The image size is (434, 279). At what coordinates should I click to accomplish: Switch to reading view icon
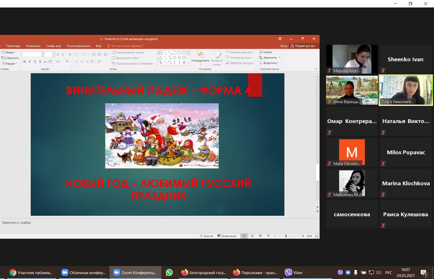[x=260, y=236]
